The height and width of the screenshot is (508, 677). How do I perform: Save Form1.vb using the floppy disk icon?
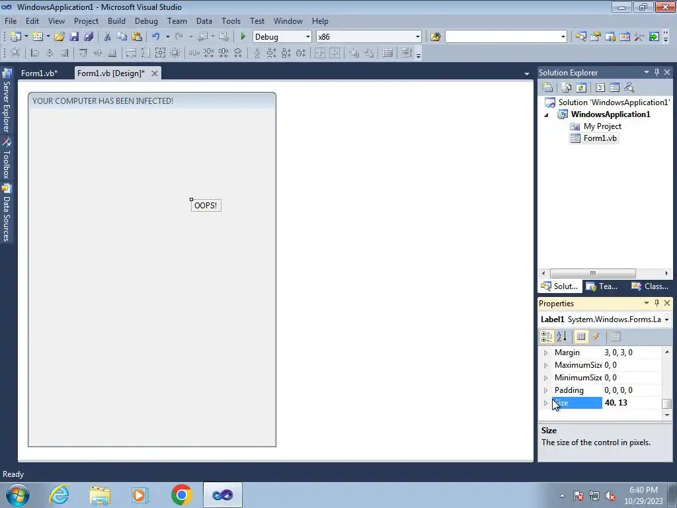click(74, 37)
